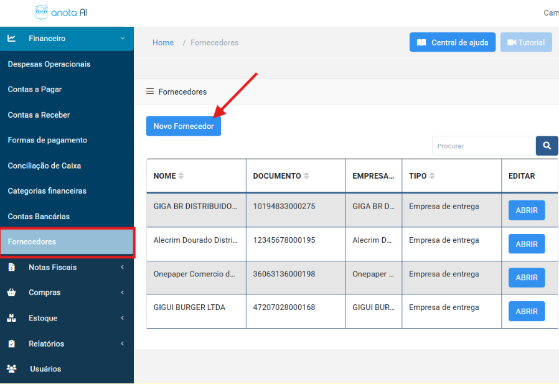This screenshot has width=559, height=384.
Task: Go to Contas Bancárias page
Action: [x=39, y=217]
